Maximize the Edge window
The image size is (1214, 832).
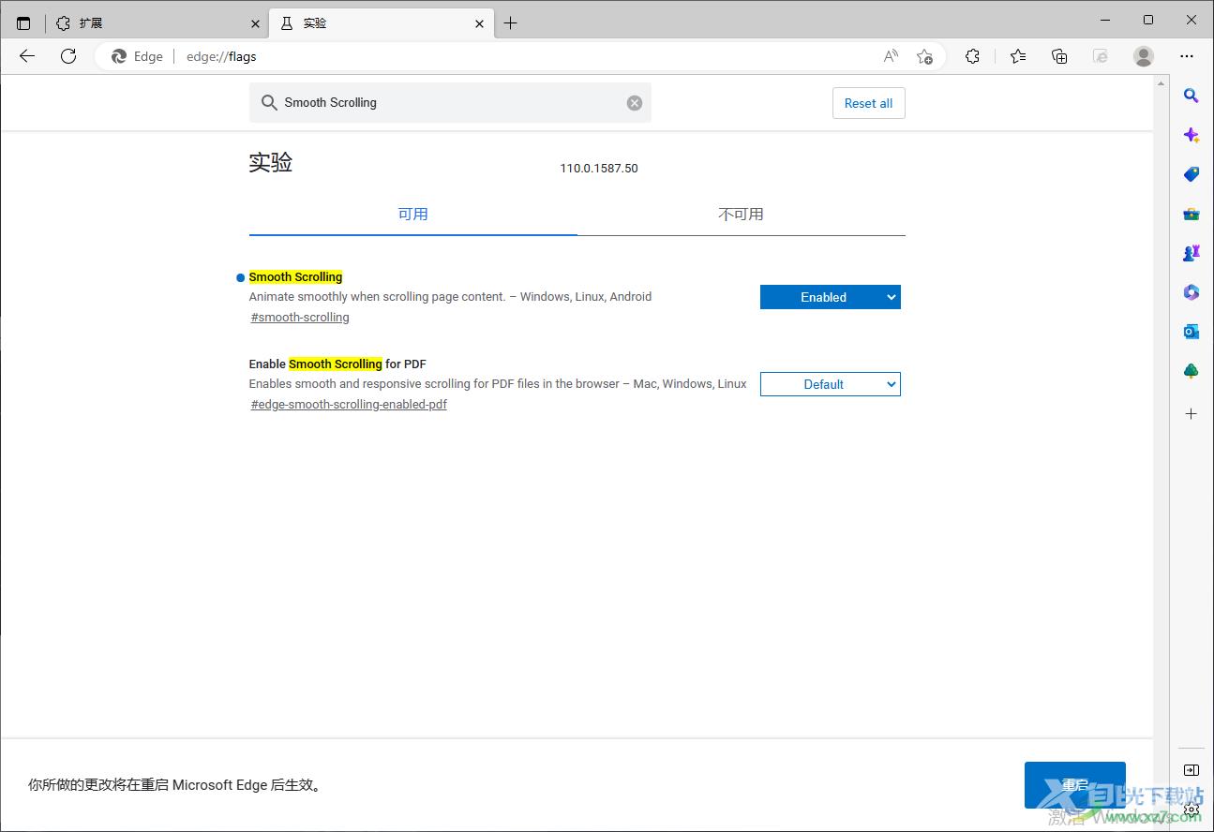pyautogui.click(x=1148, y=20)
